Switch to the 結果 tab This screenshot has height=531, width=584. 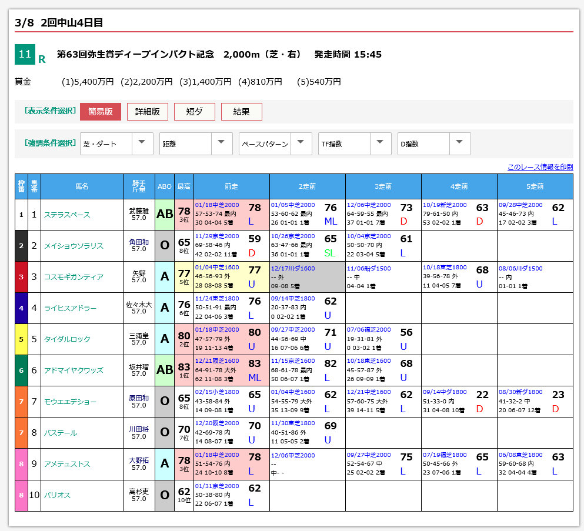(x=241, y=111)
